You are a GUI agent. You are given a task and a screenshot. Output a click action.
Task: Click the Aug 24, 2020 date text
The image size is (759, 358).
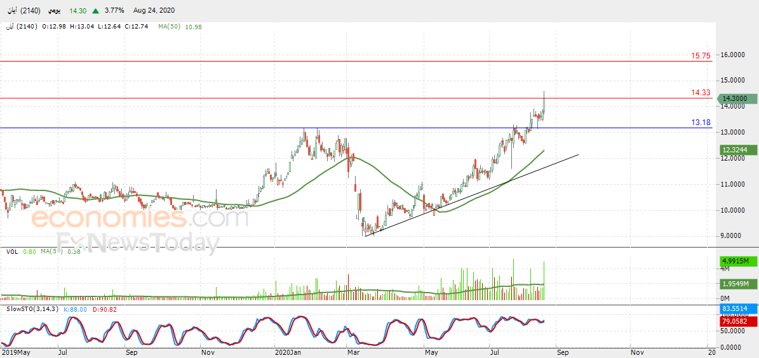click(x=155, y=10)
